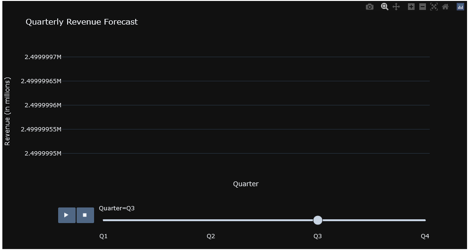Click the Quarterly Revenue Forecast title
The width and height of the screenshot is (468, 250).
click(x=82, y=22)
